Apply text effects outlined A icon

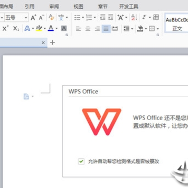[27, 28]
